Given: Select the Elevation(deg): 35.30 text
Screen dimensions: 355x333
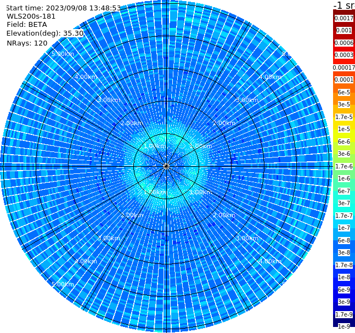Looking at the screenshot, I should 45,33.
